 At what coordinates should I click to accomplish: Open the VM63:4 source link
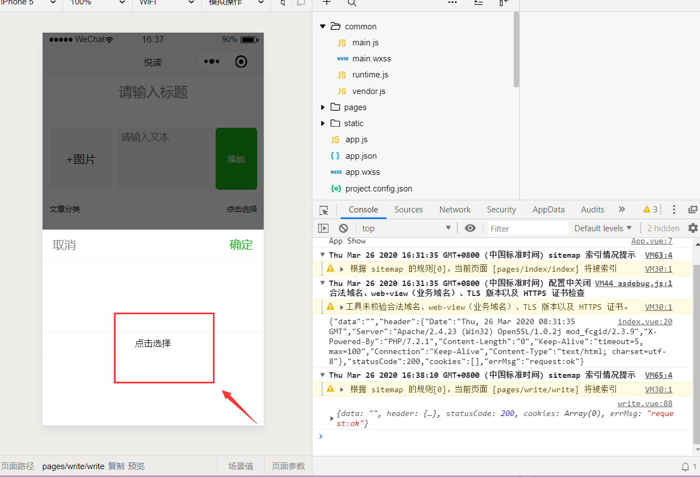[659, 255]
